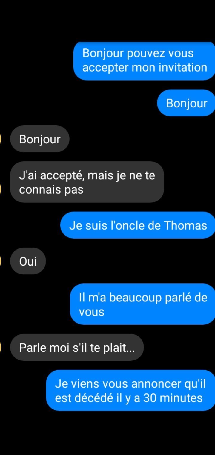Image resolution: width=215 pixels, height=455 pixels.
Task: Tap the sender avatar beside received Bonjour message
Action: click(x=1, y=139)
